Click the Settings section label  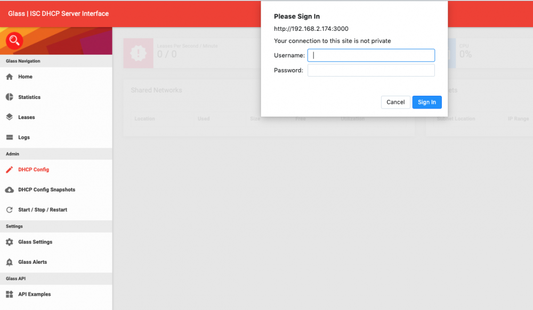click(14, 226)
